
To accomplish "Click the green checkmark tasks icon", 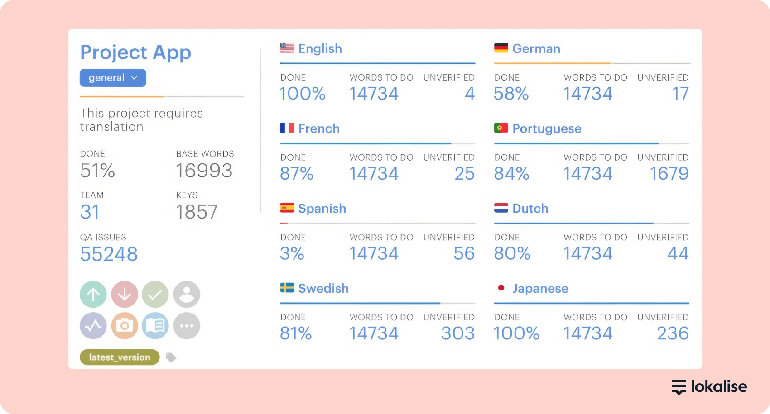I will tap(155, 295).
